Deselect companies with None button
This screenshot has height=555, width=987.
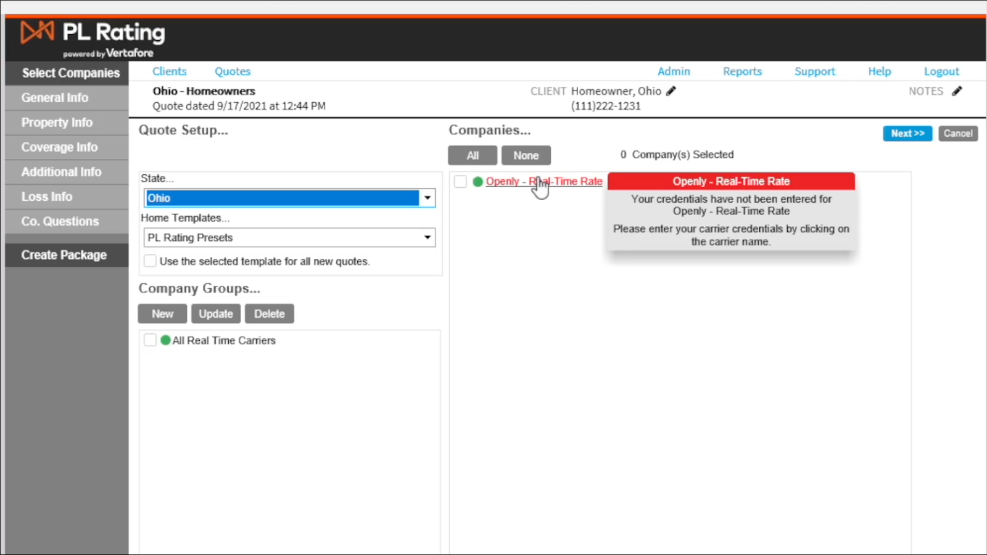(x=526, y=155)
